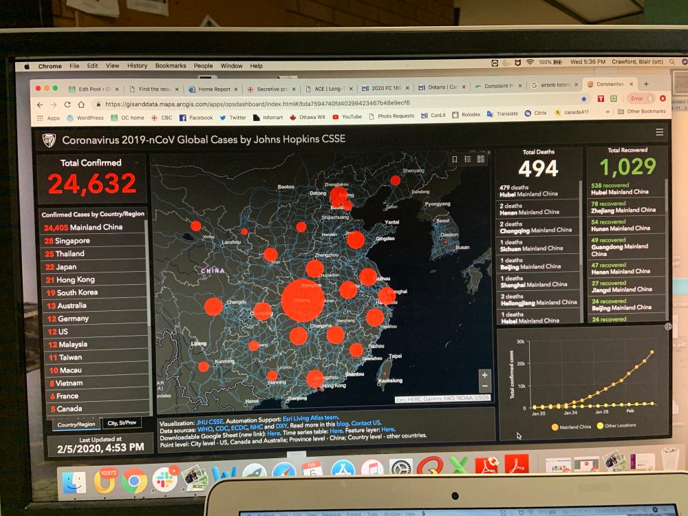Select 479 deaths Hubei row
The width and height of the screenshot is (688, 516).
pyautogui.click(x=538, y=191)
